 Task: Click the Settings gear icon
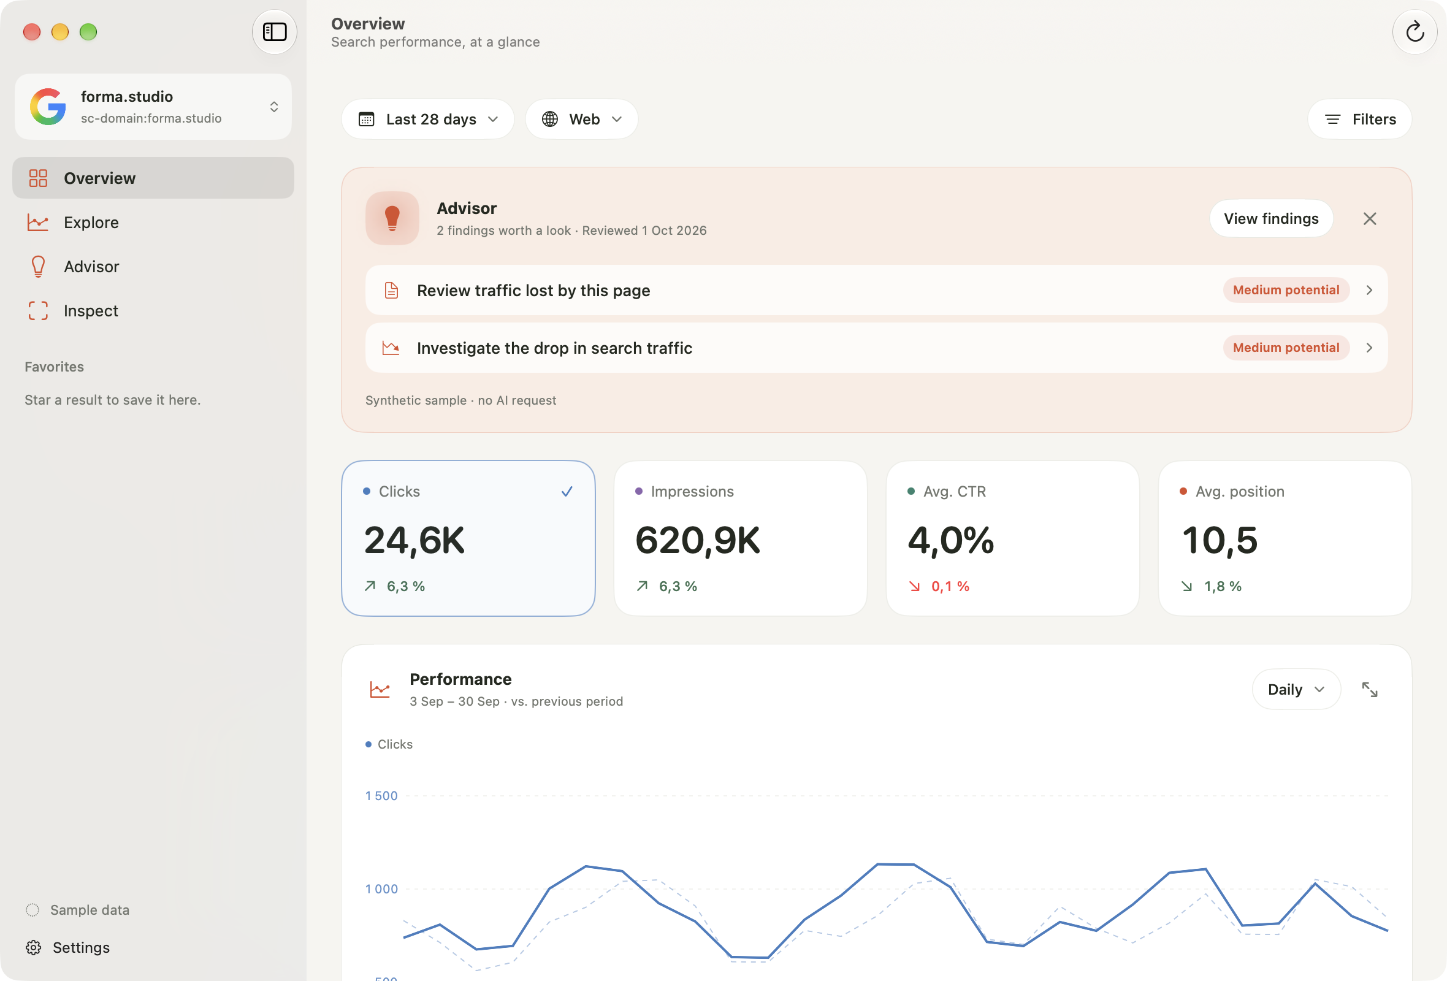tap(34, 947)
